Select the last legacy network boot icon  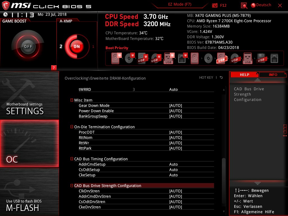coord(274,58)
